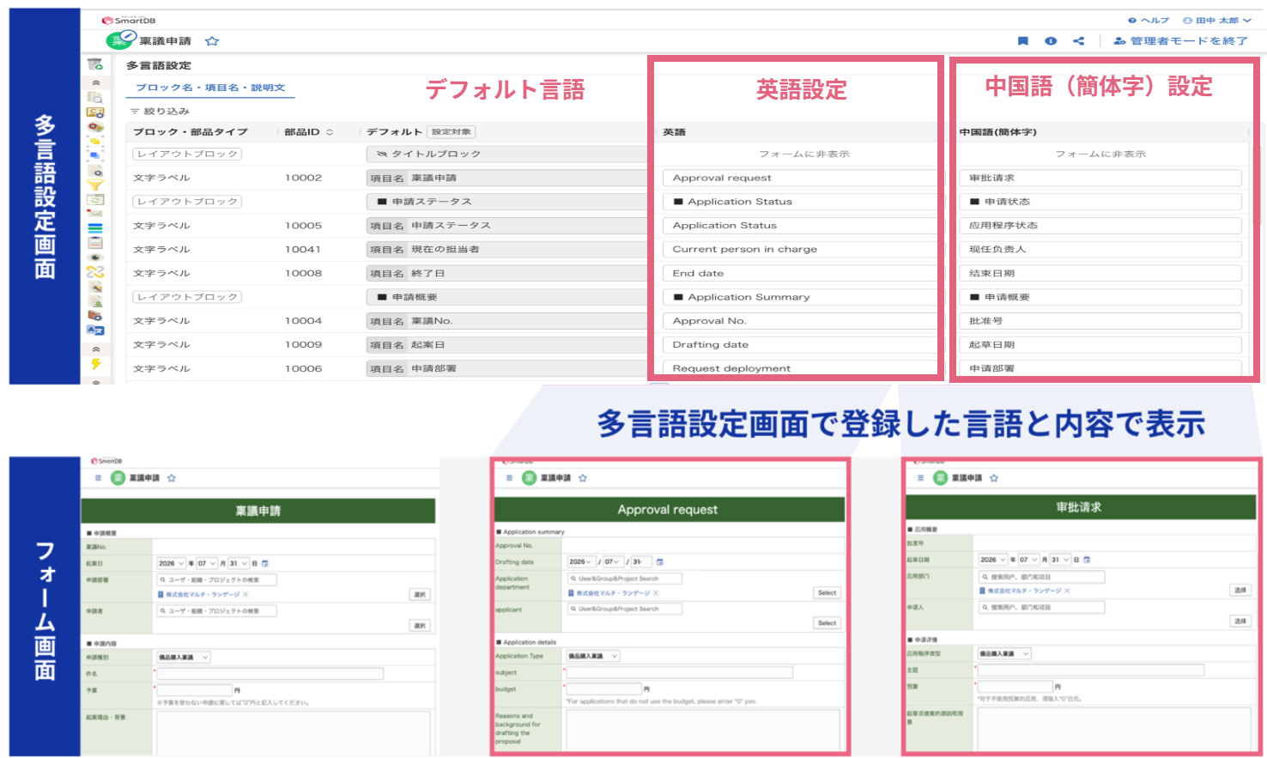Open the calendar icon in the English form
This screenshot has height=758, width=1267.
tap(660, 562)
